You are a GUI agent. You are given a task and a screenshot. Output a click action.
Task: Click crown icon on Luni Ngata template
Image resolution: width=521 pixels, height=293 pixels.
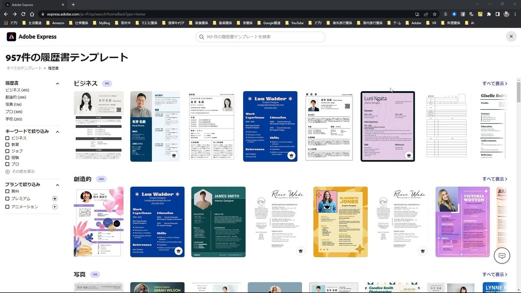point(408,155)
